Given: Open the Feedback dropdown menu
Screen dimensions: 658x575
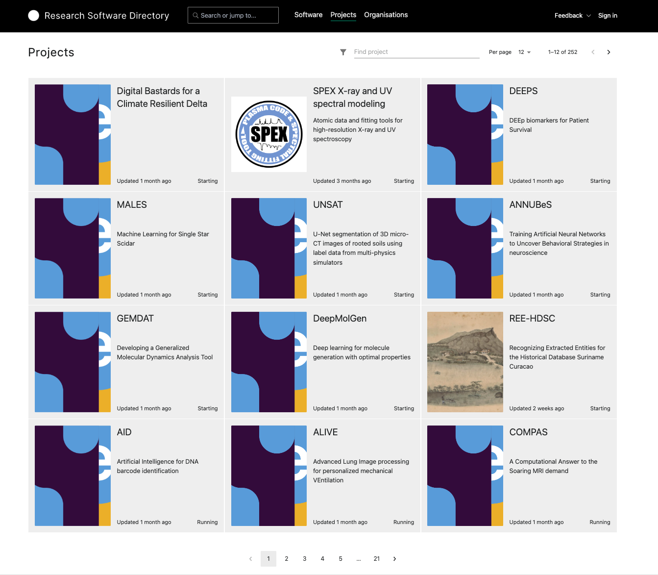Looking at the screenshot, I should (x=572, y=15).
